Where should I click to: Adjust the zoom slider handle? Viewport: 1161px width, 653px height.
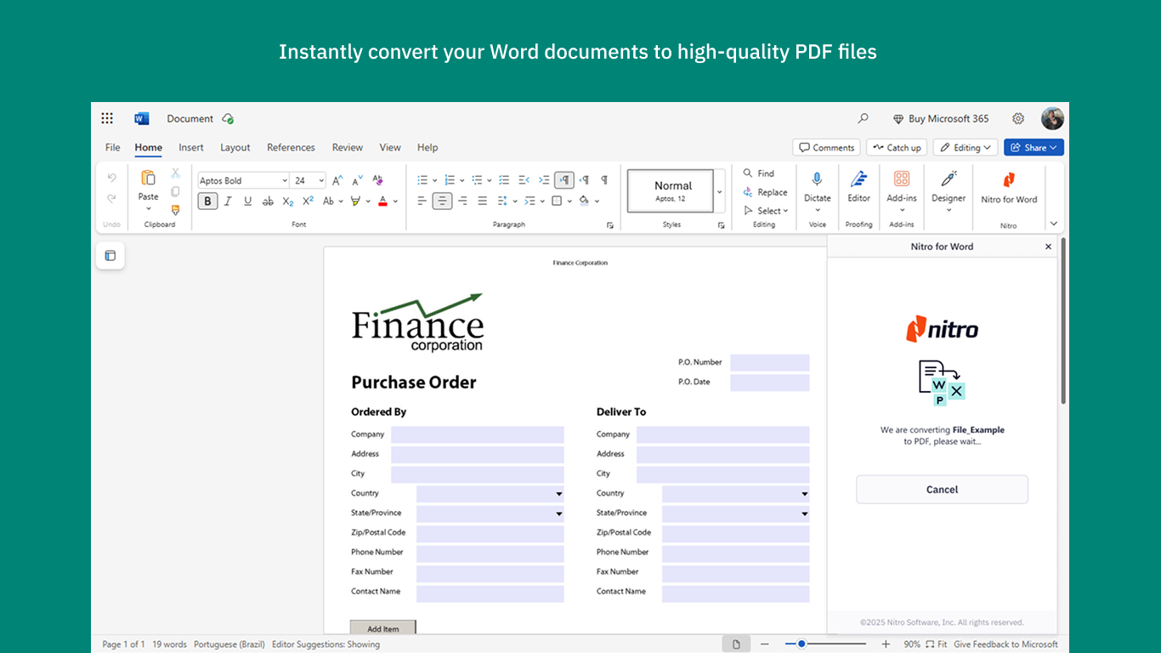pos(801,644)
